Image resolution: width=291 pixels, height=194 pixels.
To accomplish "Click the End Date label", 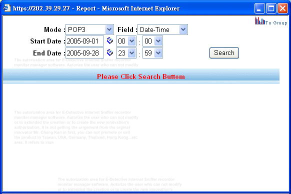I will [49, 53].
